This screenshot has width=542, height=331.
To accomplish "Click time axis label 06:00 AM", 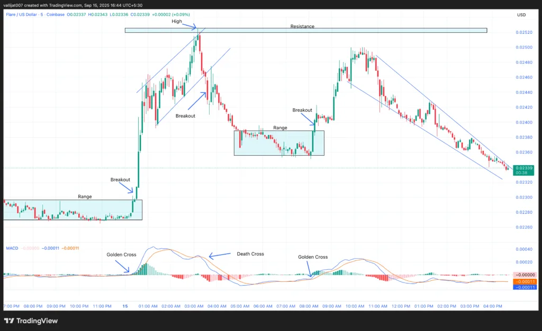I will (263, 306).
